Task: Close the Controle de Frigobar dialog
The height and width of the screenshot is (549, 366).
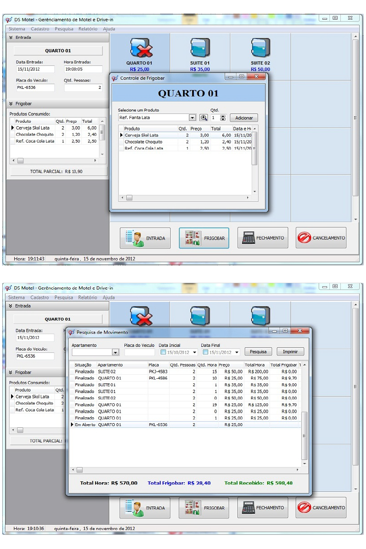Action: pos(257,77)
